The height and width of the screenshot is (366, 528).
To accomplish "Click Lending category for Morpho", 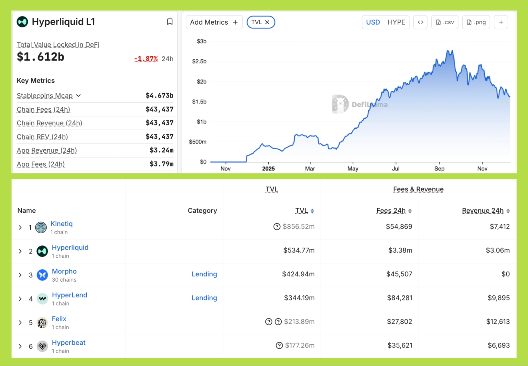I will (204, 274).
